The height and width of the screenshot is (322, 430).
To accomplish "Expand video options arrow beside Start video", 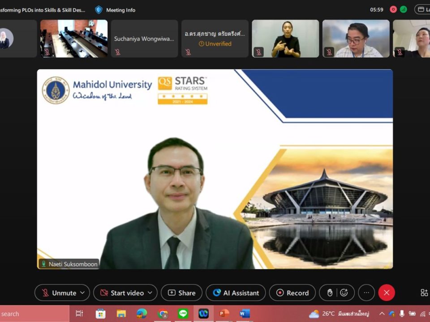I will [x=150, y=293].
